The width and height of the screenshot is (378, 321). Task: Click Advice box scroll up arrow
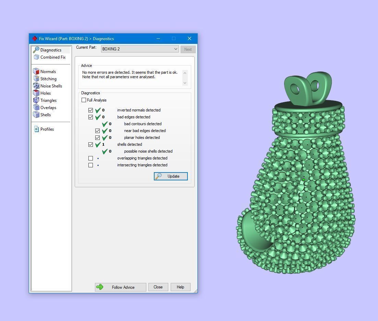tap(185, 73)
